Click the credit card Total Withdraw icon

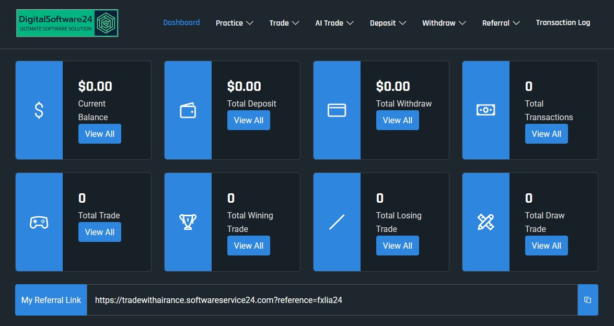pos(337,110)
